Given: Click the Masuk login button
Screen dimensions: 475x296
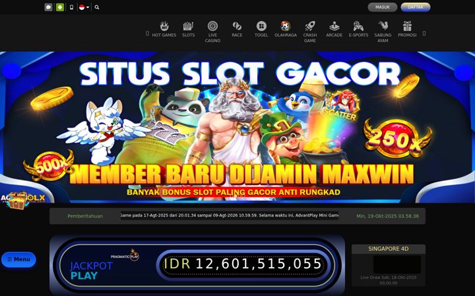Looking at the screenshot, I should [382, 7].
